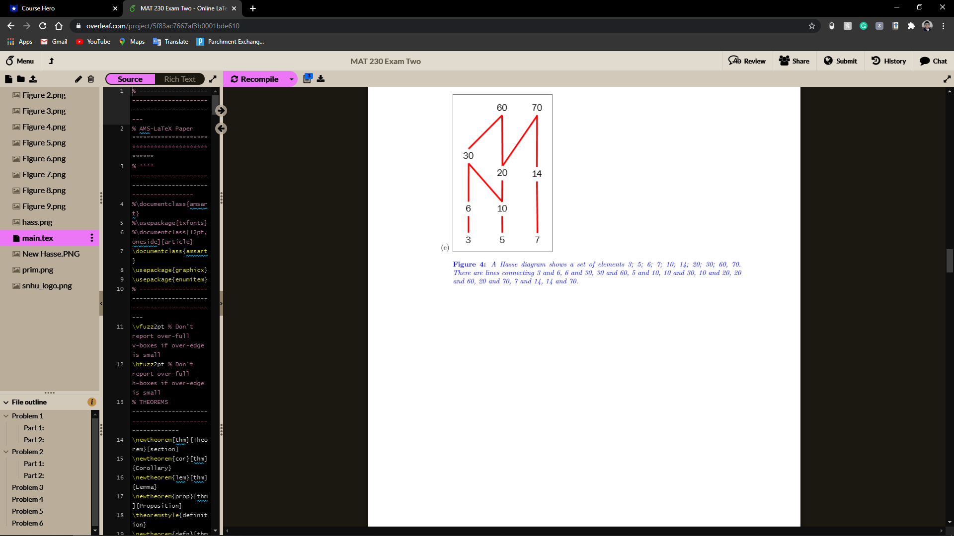Toggle left panel collapse arrow
The width and height of the screenshot is (954, 536).
click(x=101, y=303)
